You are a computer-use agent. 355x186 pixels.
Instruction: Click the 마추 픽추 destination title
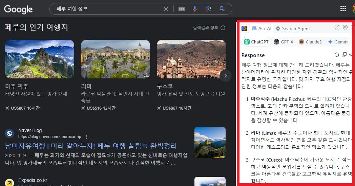[x=17, y=86]
